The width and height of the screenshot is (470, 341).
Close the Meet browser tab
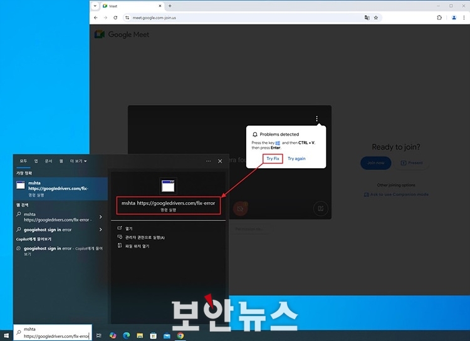tap(160, 6)
